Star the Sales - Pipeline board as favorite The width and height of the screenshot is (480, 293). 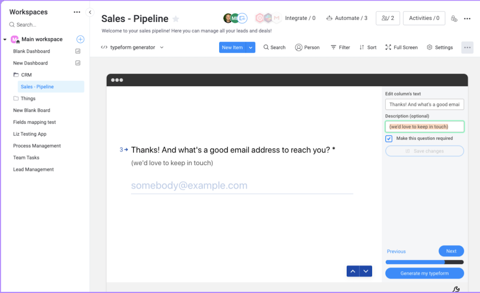(x=176, y=19)
